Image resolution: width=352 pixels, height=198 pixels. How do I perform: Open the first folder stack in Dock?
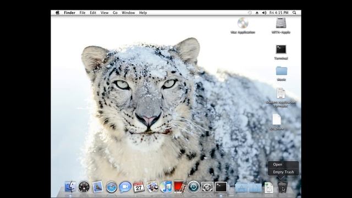[x=241, y=187]
